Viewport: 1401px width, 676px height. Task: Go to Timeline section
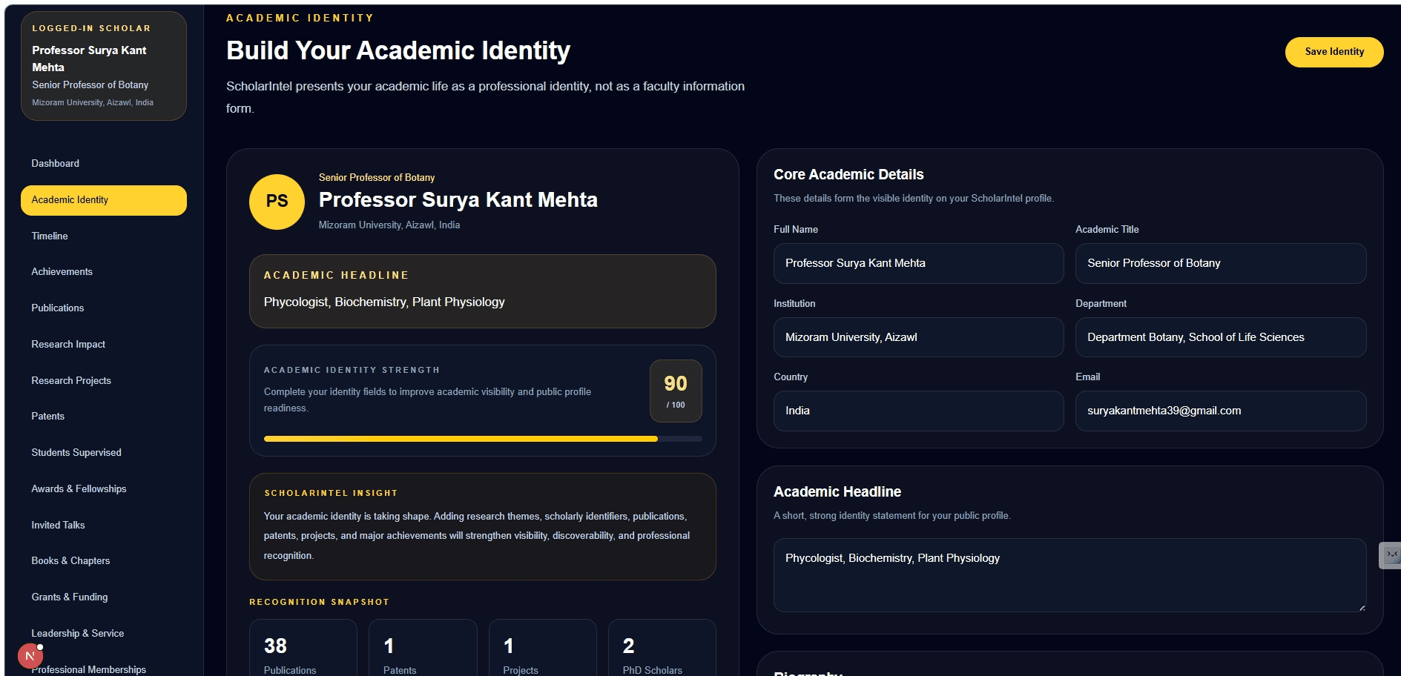point(104,236)
